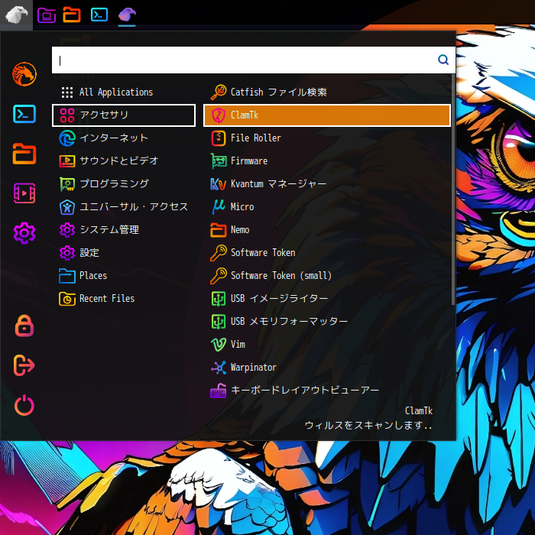Open キーボードレイアウトビューアー

pos(327,391)
